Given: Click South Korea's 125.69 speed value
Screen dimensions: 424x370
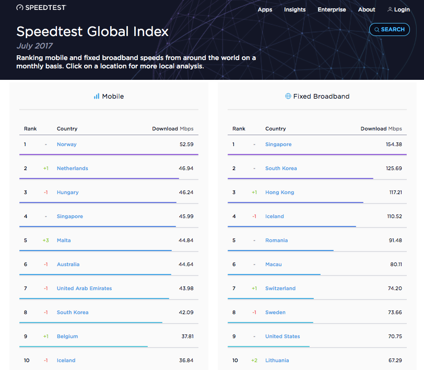Looking at the screenshot, I should (x=394, y=169).
